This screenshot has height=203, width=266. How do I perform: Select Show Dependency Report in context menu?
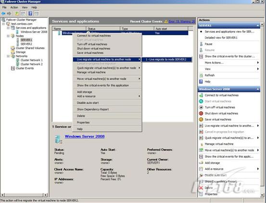pyautogui.click(x=107, y=109)
